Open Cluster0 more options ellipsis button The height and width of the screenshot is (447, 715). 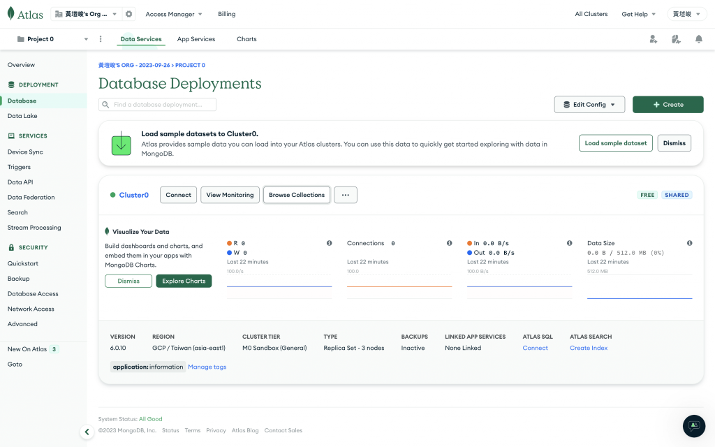click(346, 195)
